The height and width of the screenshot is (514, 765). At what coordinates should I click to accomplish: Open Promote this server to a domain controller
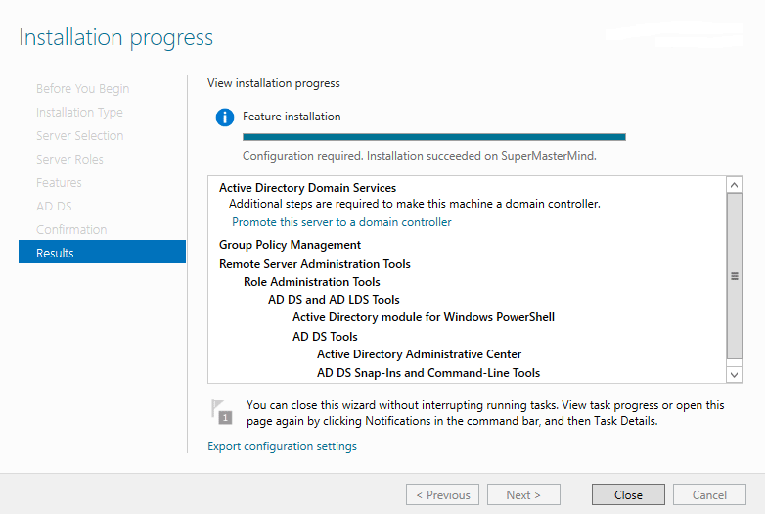click(x=341, y=222)
